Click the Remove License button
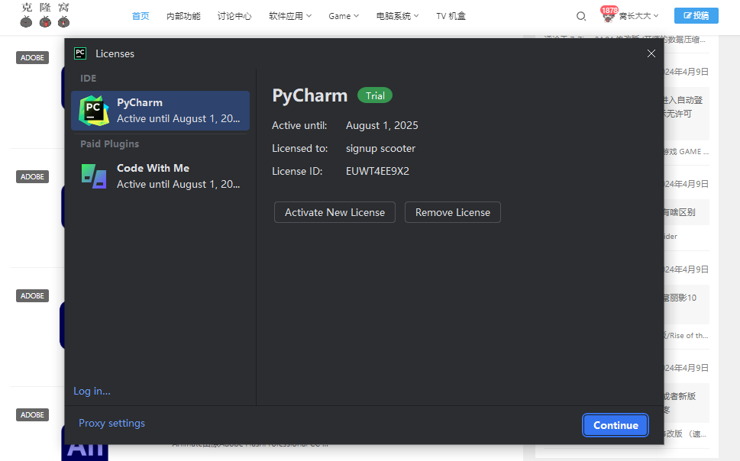Viewport: 740px width, 461px height. click(453, 212)
